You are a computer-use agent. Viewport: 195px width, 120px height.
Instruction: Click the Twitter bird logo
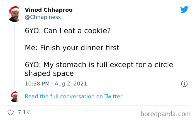[x=184, y=10]
